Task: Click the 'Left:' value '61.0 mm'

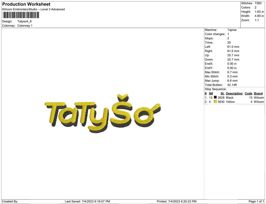Action: (x=233, y=47)
